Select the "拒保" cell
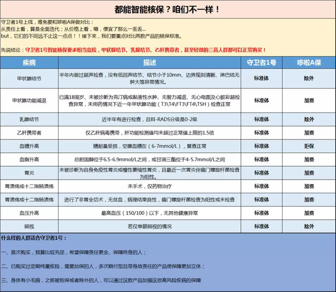The image size is (336, 292). point(309,146)
